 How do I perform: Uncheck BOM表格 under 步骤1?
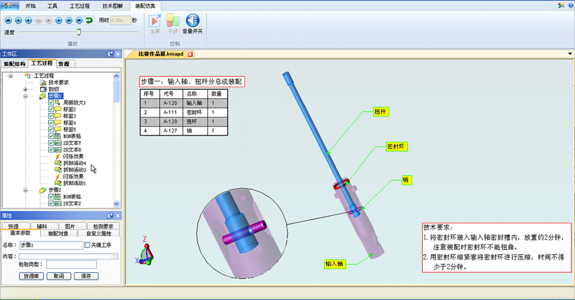pyautogui.click(x=51, y=136)
